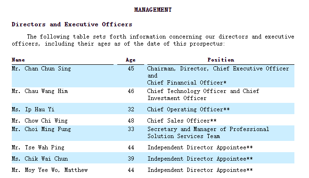This screenshot has height=178, width=309.
Task: Click age 45 in first row
Action: tap(131, 69)
